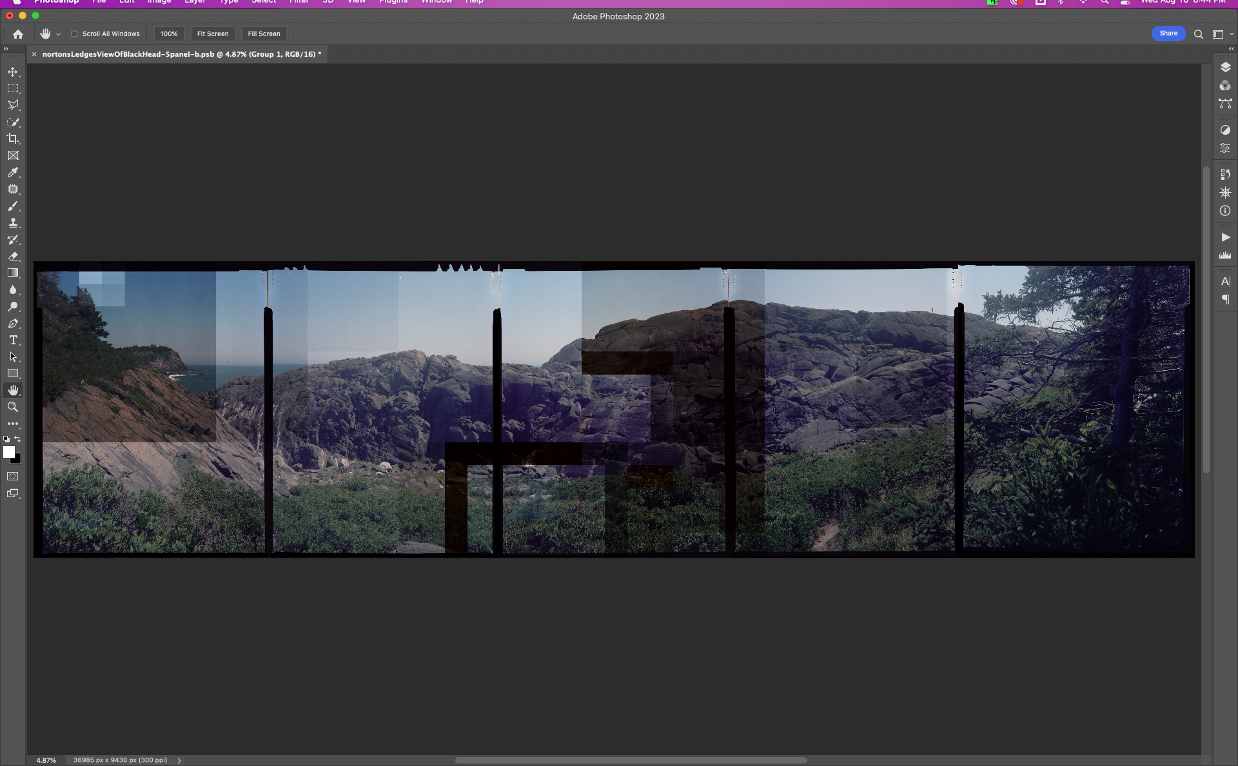Switch to the Zoom tool
1238x766 pixels.
(13, 407)
